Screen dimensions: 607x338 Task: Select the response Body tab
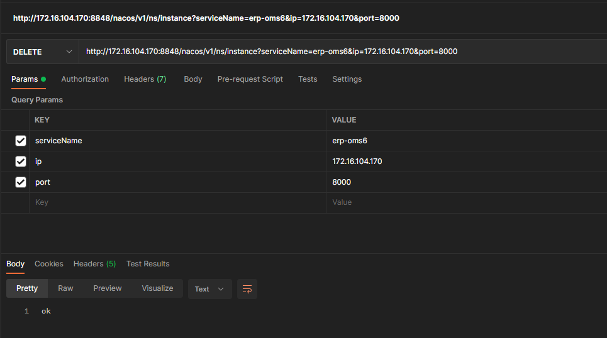pos(16,264)
